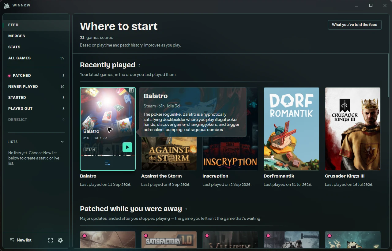The width and height of the screenshot is (392, 251).
Task: Add Balatro to a list icon
Action: (x=108, y=163)
